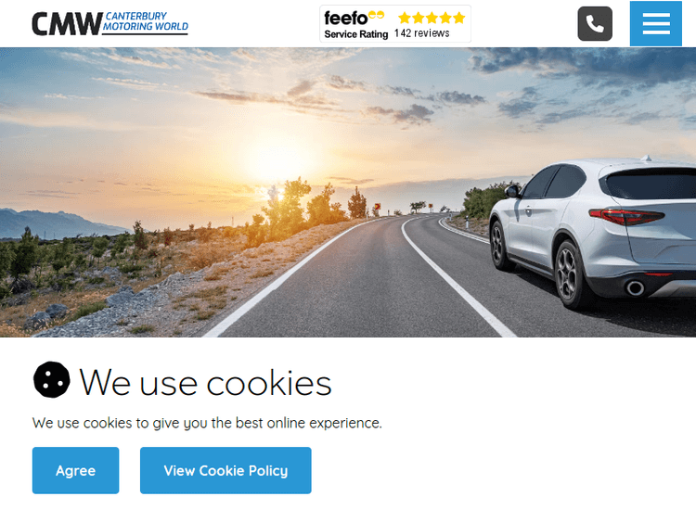Click the Service Rating label

coord(356,34)
